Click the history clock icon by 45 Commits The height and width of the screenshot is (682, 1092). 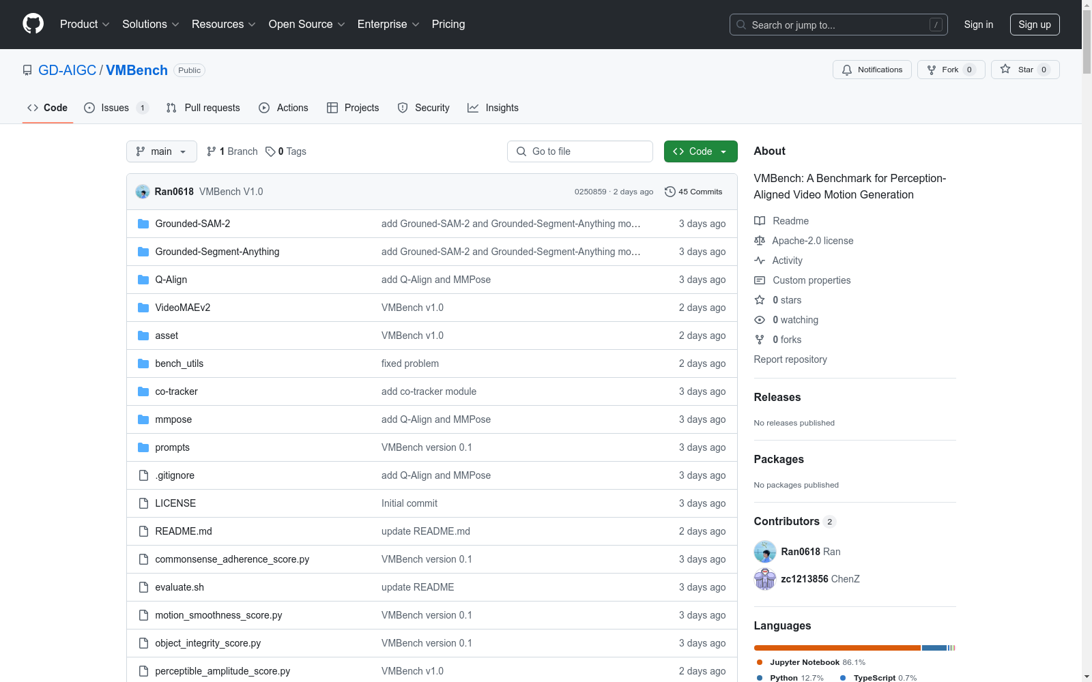click(670, 192)
